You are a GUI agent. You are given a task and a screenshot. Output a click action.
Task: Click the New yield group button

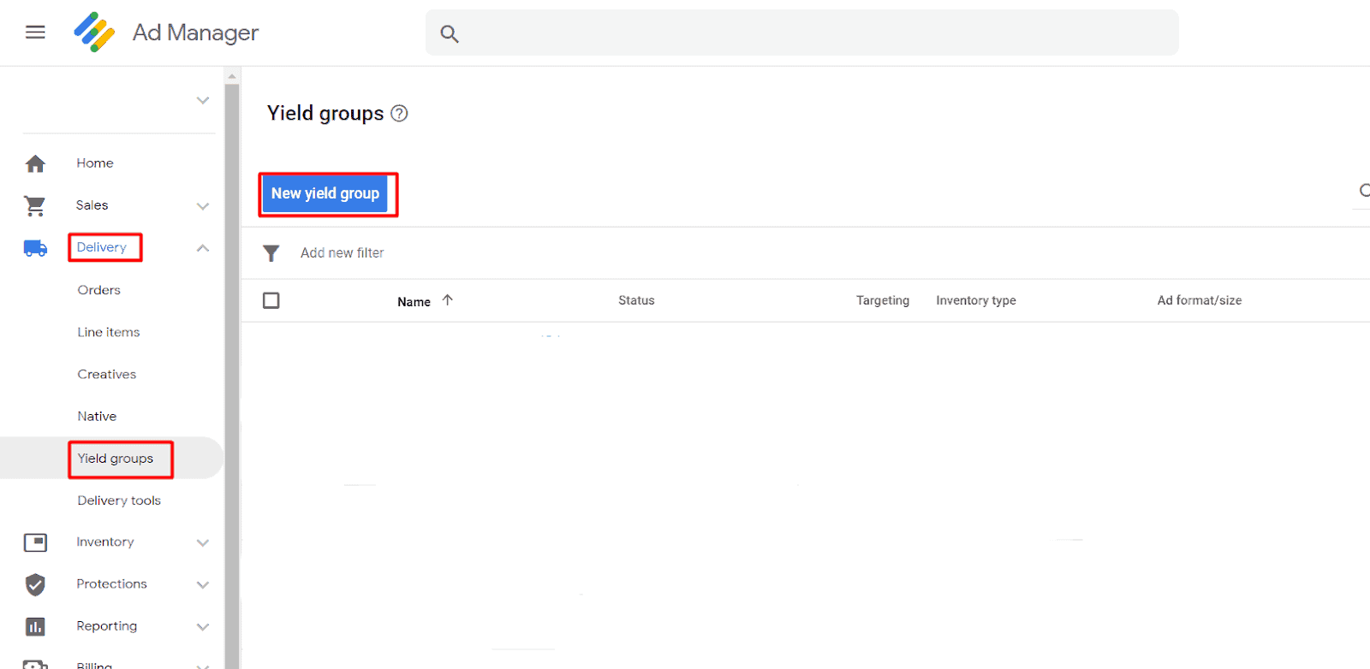tap(325, 194)
